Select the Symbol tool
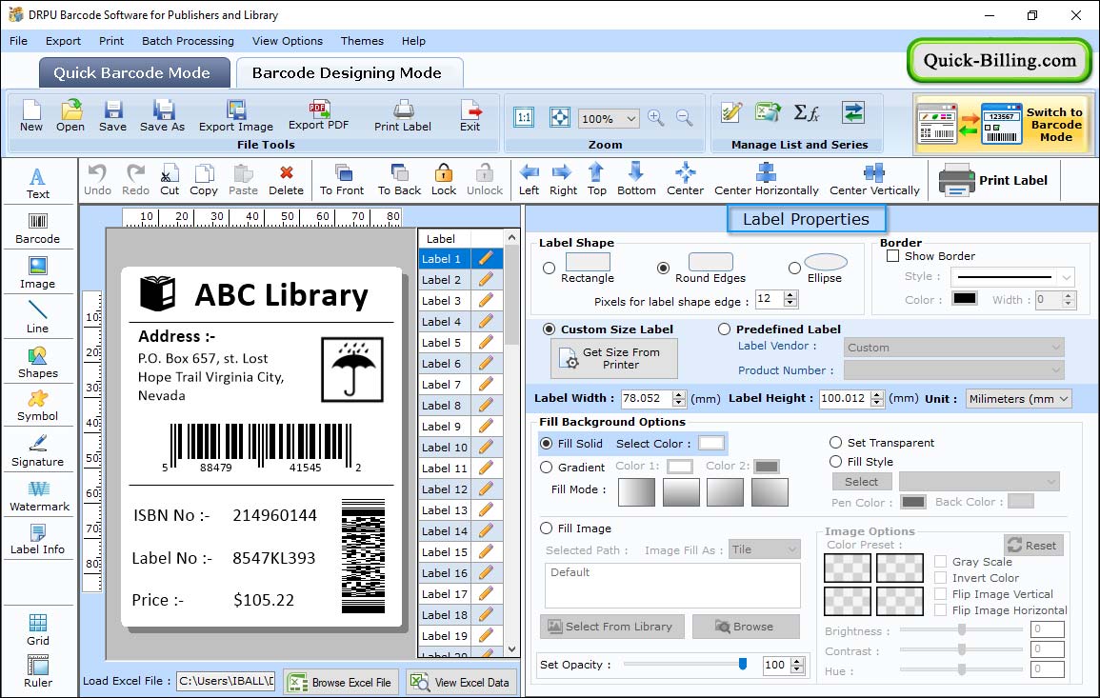 click(x=38, y=407)
